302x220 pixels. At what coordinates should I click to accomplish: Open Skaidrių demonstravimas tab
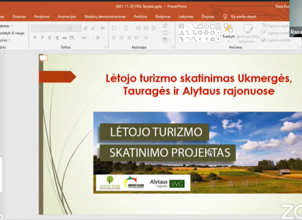tap(105, 17)
